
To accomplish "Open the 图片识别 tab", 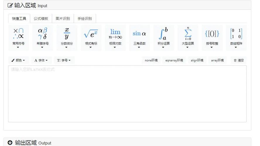I will (x=63, y=19).
